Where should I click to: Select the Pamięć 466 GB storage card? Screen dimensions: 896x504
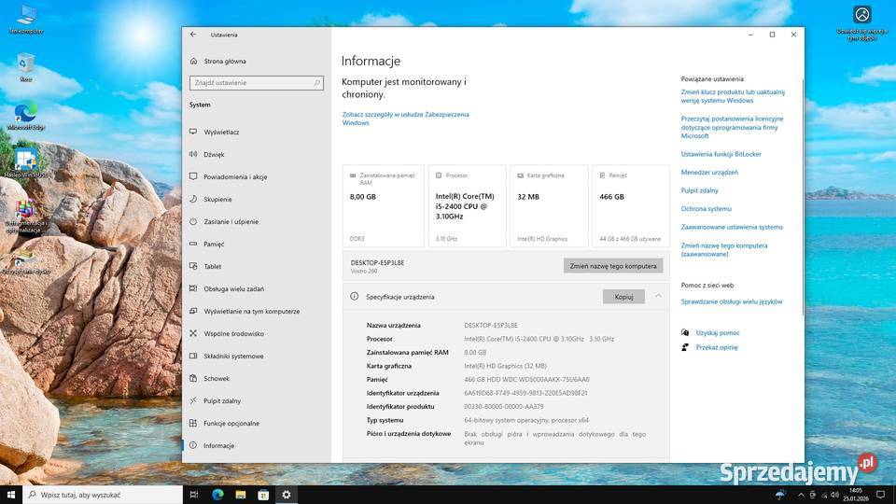[x=630, y=206]
